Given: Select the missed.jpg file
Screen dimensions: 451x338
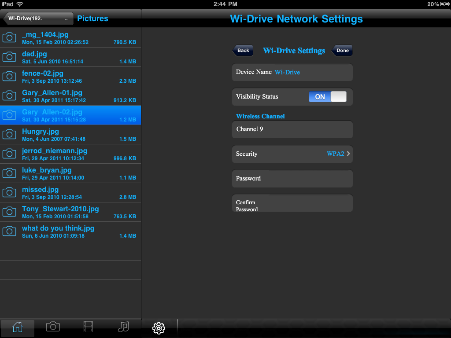Looking at the screenshot, I should pos(40,189).
